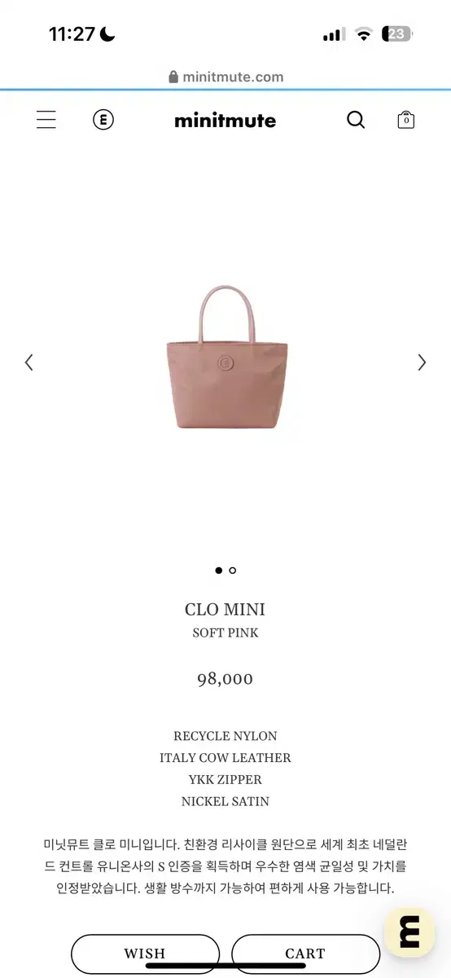451x978 pixels.
Task: Tap the 98,000 price text
Action: (225, 679)
